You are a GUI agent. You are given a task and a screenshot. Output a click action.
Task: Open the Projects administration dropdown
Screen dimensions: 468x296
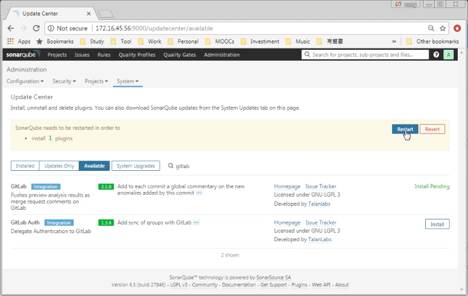pos(96,81)
